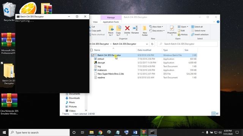Open Explorer help question mark icon
The height and width of the screenshot is (136, 243).
(x=218, y=22)
